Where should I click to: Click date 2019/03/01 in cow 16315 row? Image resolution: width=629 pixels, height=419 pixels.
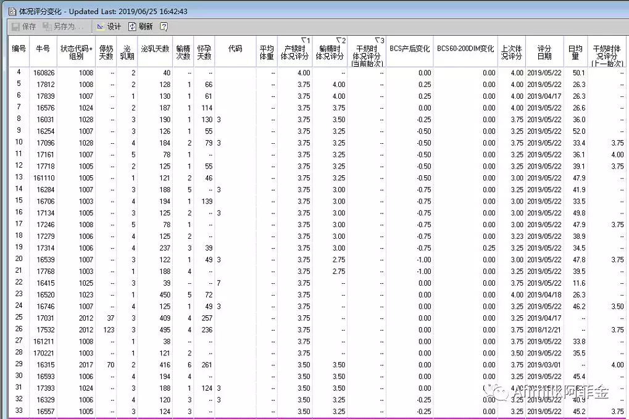544,365
